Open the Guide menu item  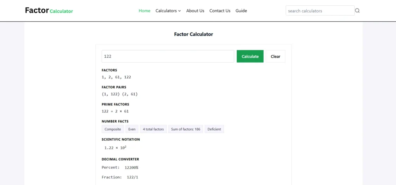pos(241,11)
